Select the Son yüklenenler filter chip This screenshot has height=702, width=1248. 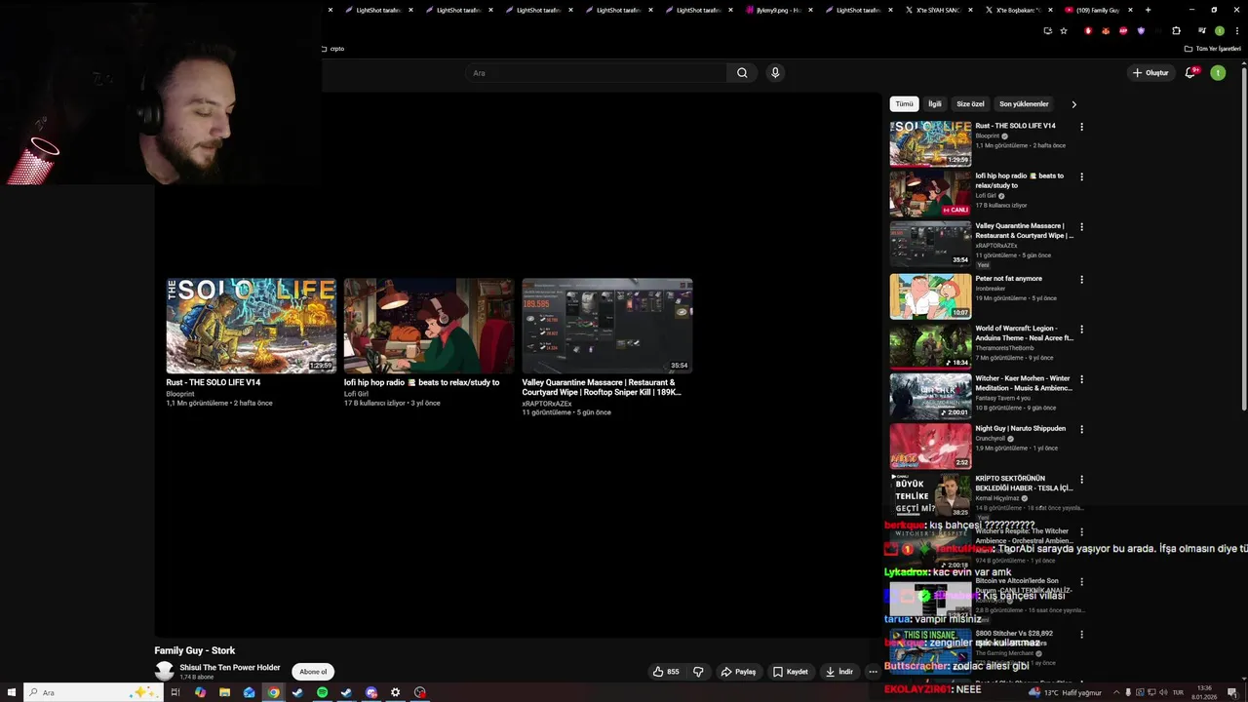click(1024, 104)
